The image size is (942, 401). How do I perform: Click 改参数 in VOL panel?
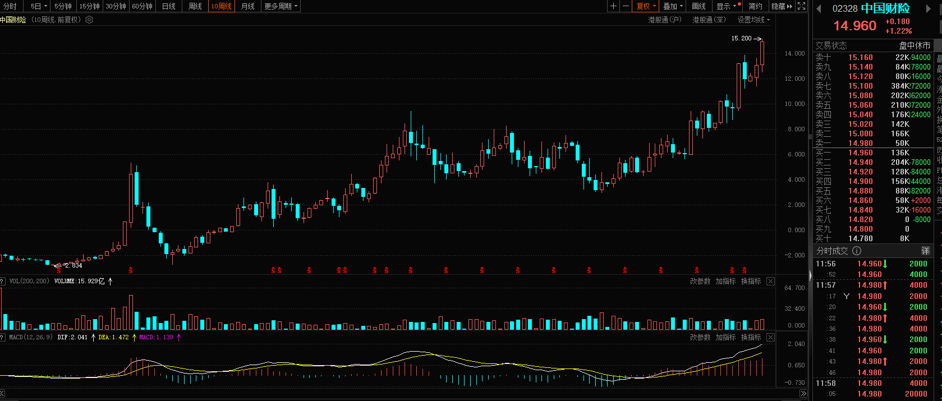pos(700,281)
